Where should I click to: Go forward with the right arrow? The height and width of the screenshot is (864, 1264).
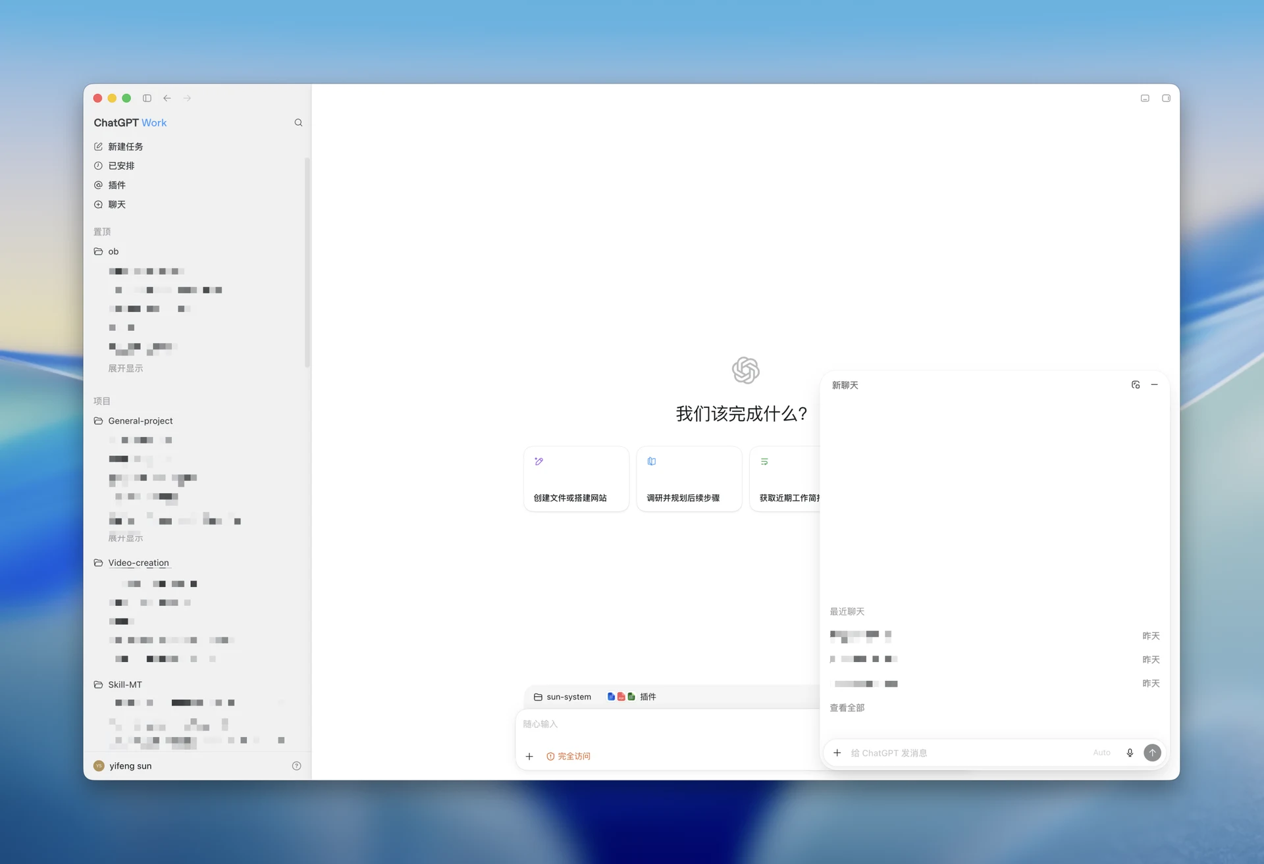187,98
